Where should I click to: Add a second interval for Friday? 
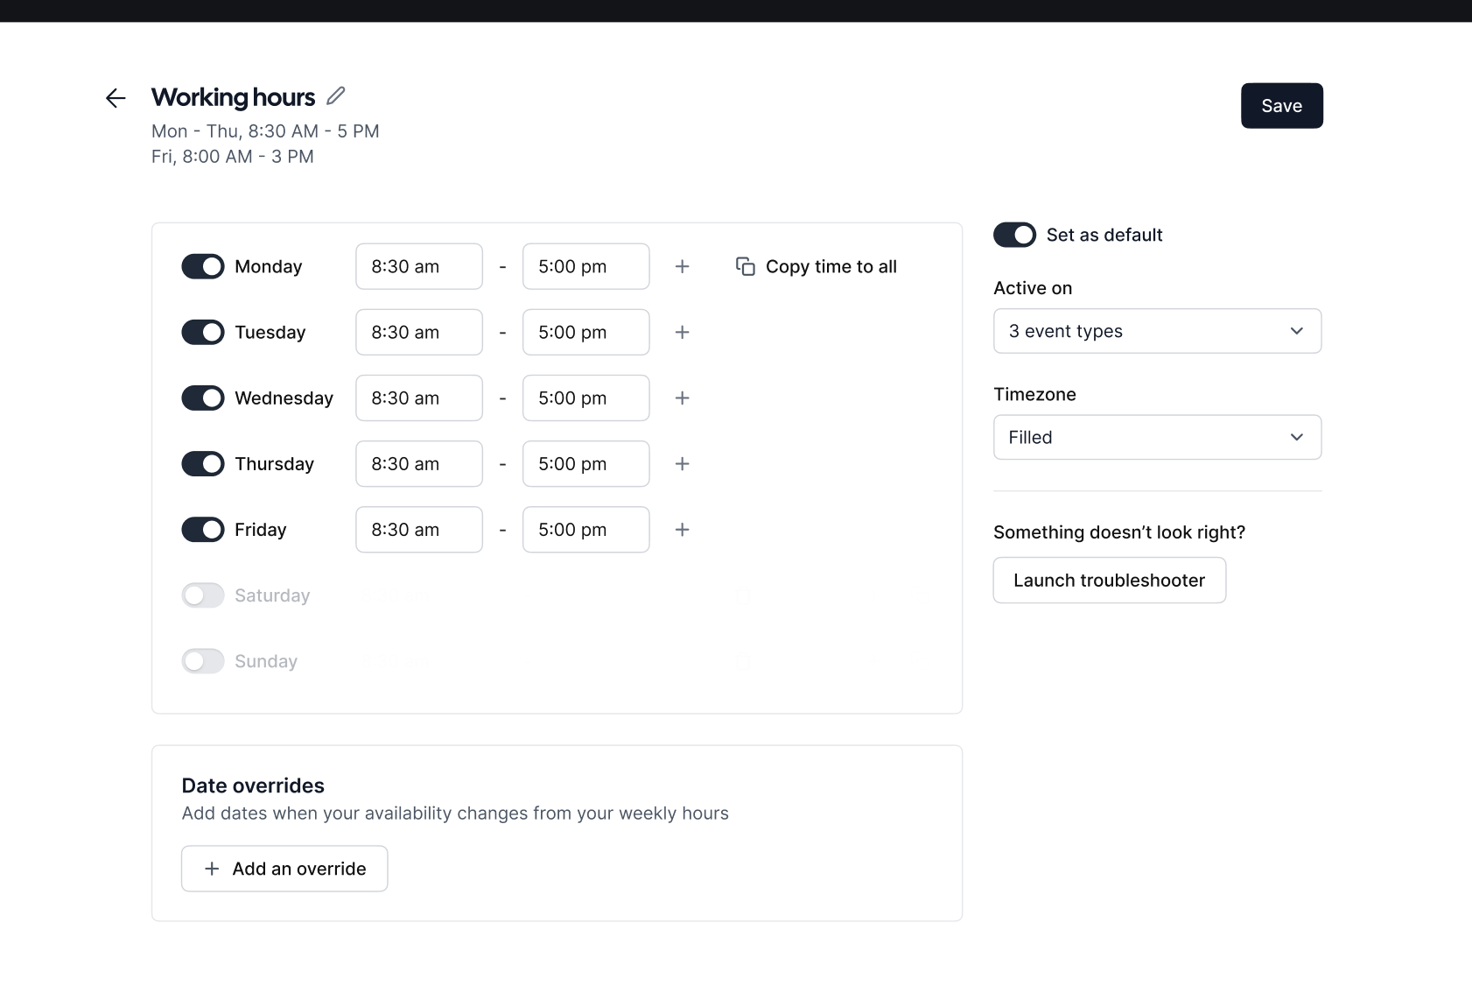point(683,529)
